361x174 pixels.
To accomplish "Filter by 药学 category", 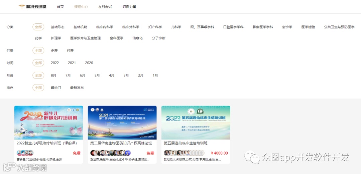I will (x=38, y=38).
